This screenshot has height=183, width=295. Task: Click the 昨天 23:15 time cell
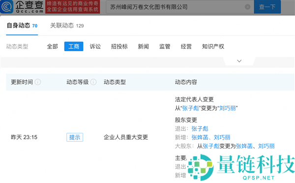click(x=24, y=137)
